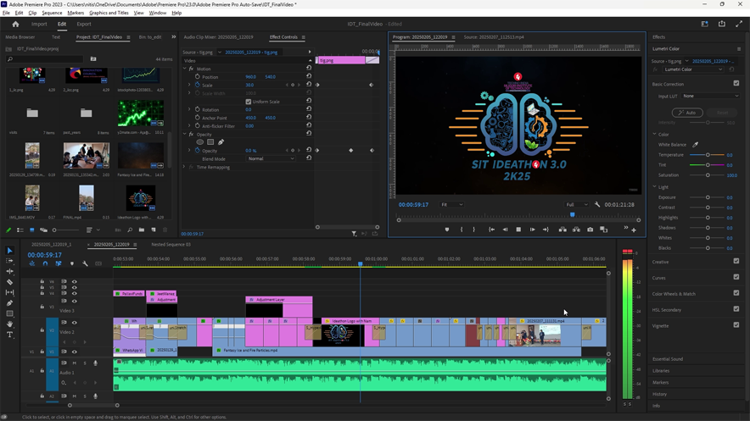Expand the Time Remapping section
This screenshot has width=750, height=421.
(x=185, y=168)
